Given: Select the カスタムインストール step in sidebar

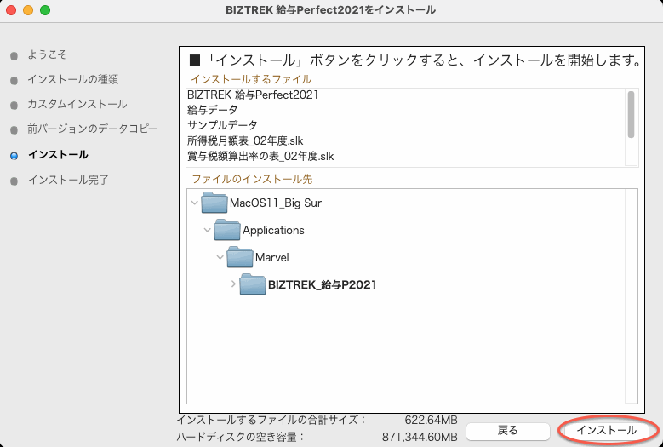Looking at the screenshot, I should [x=77, y=104].
